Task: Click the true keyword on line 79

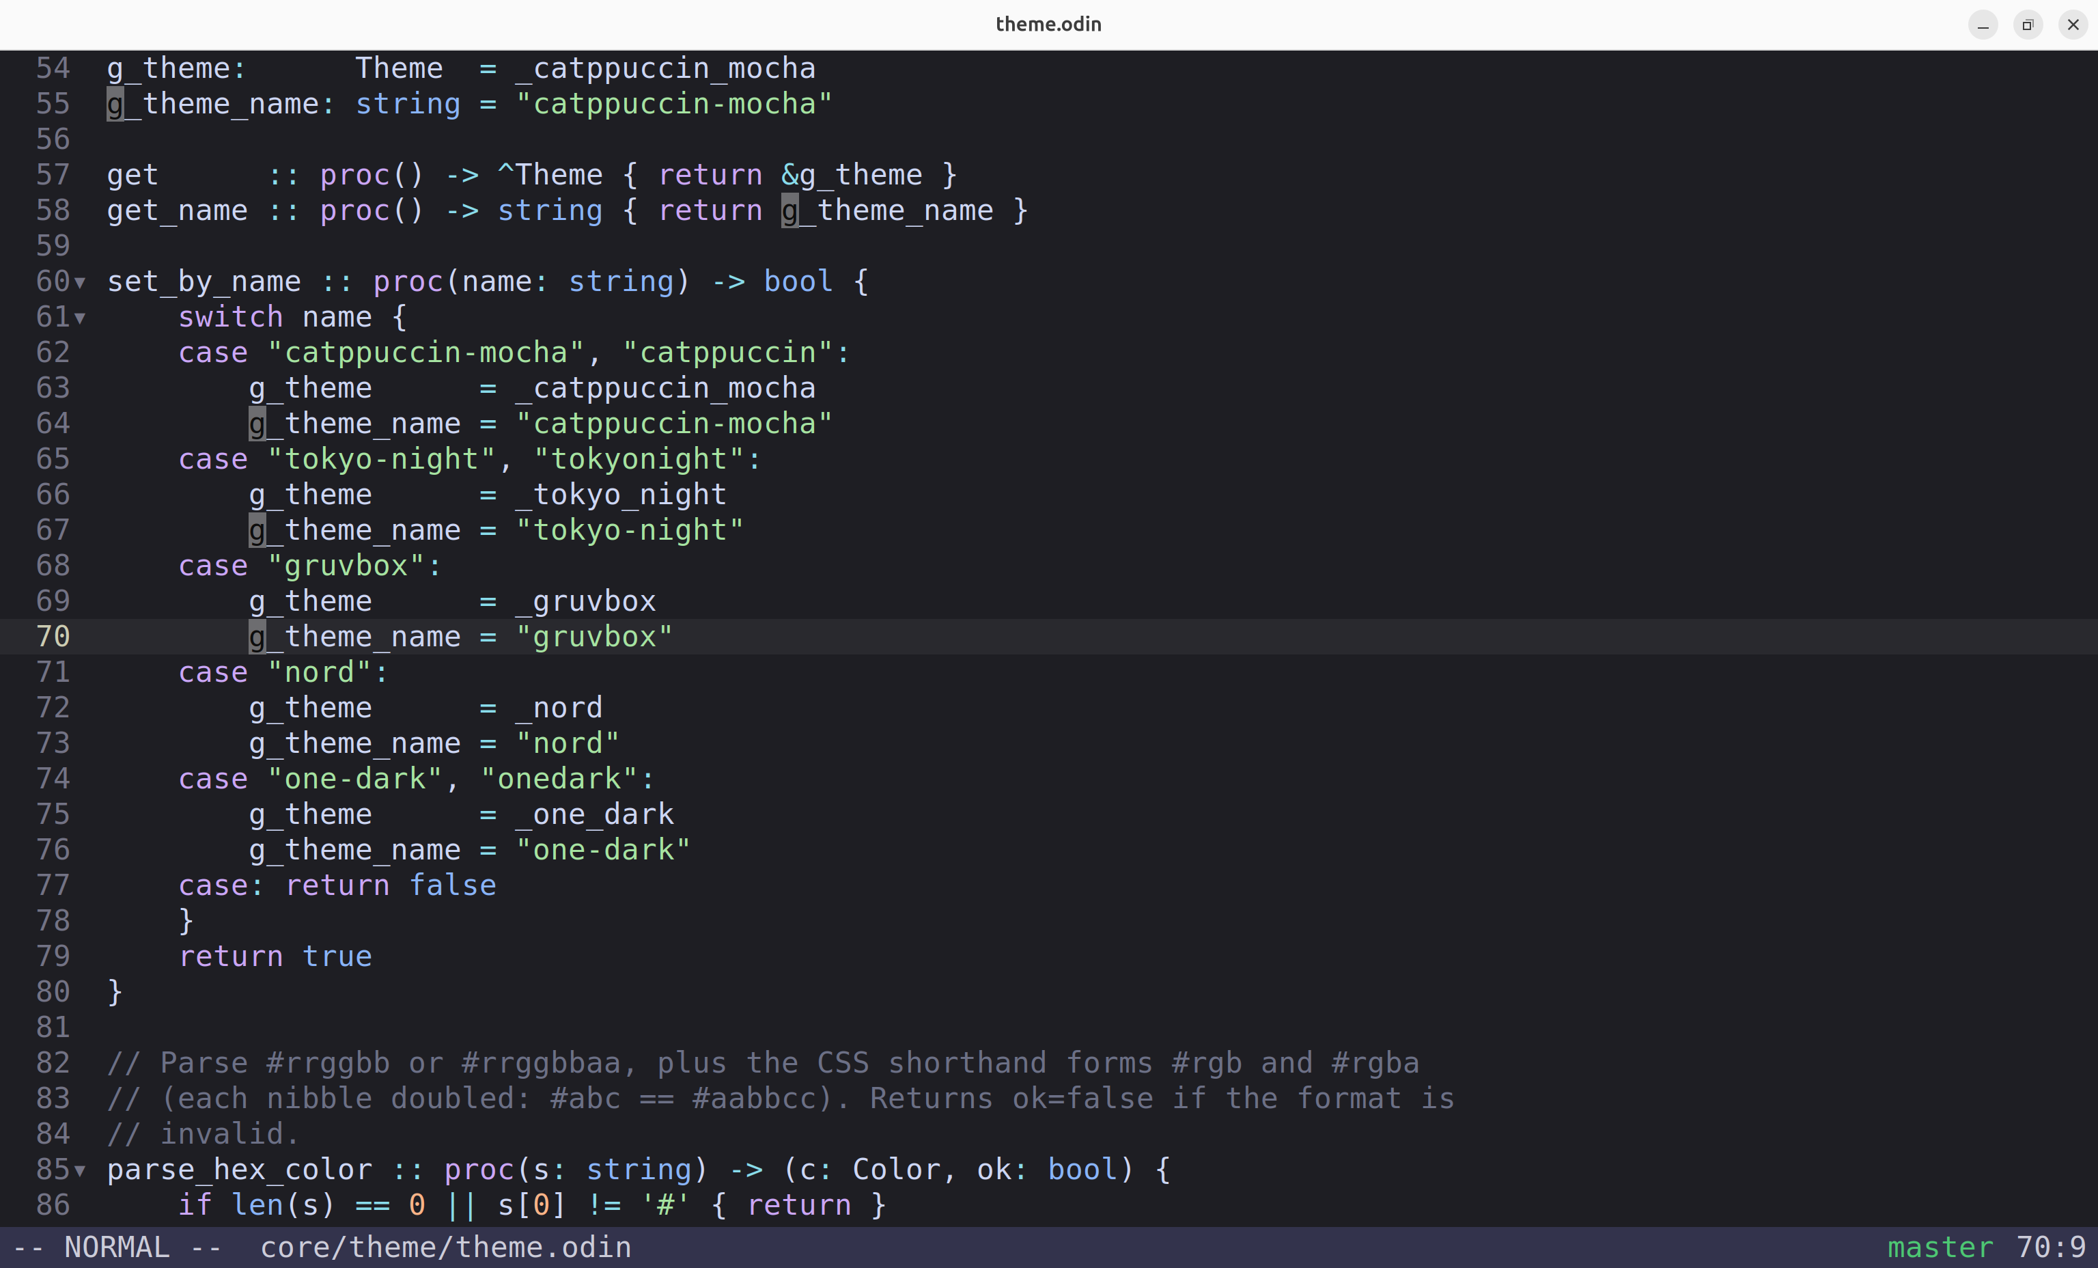Action: [337, 956]
